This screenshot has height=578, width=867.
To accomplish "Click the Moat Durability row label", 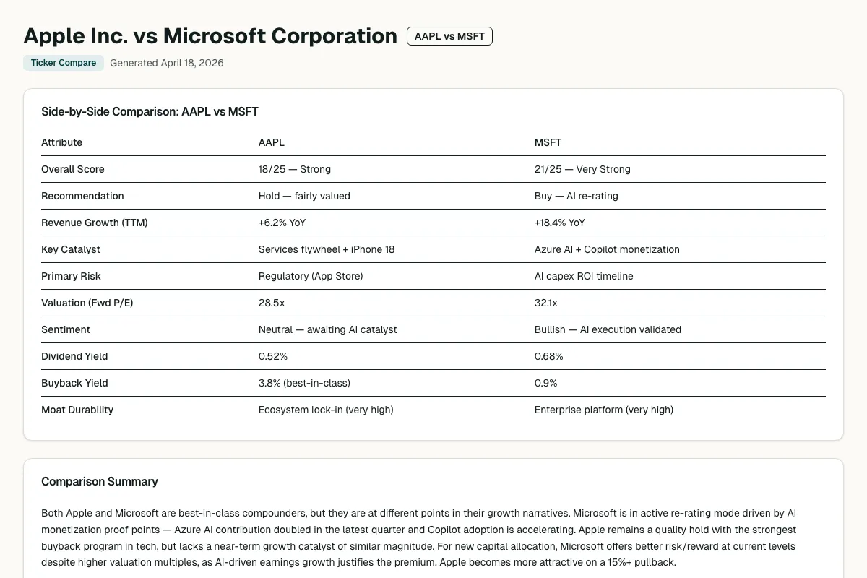I will pyautogui.click(x=77, y=410).
